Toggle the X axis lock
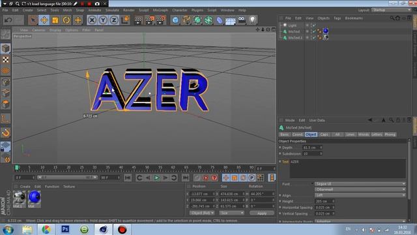The image size is (417, 235). (92, 20)
